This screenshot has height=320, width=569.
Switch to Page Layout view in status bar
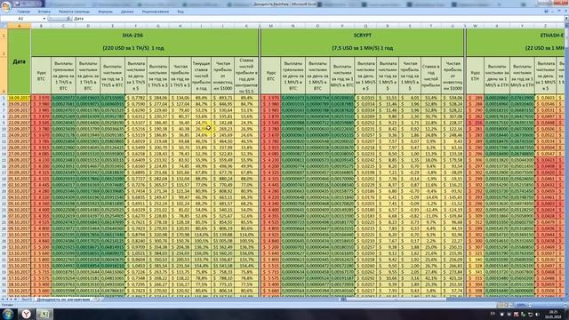(x=506, y=305)
